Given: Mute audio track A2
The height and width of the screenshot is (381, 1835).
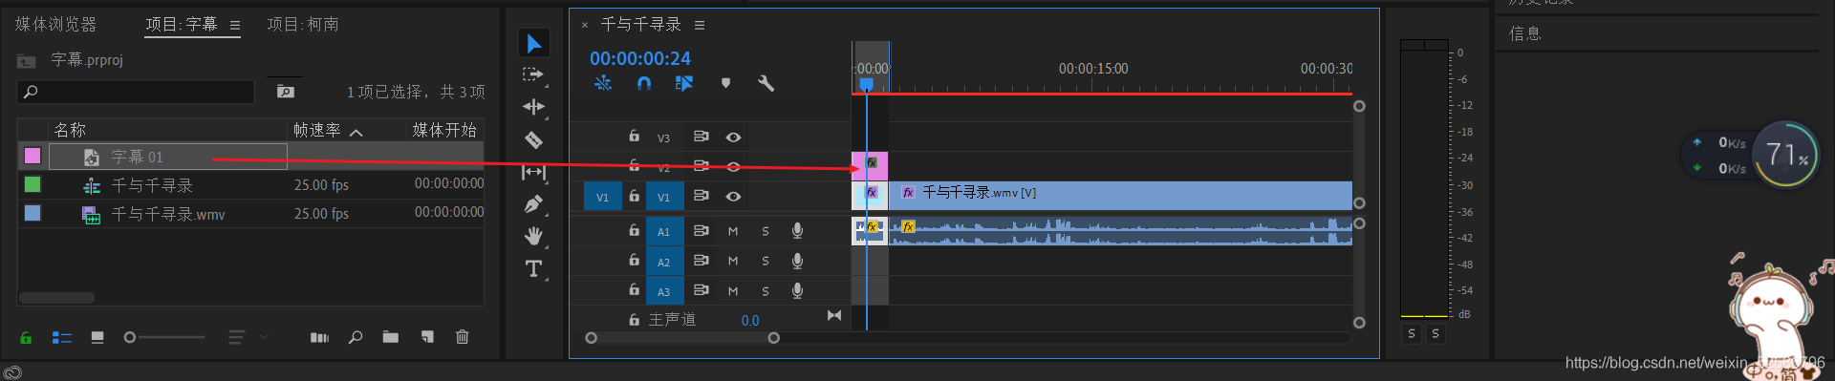Looking at the screenshot, I should point(733,261).
